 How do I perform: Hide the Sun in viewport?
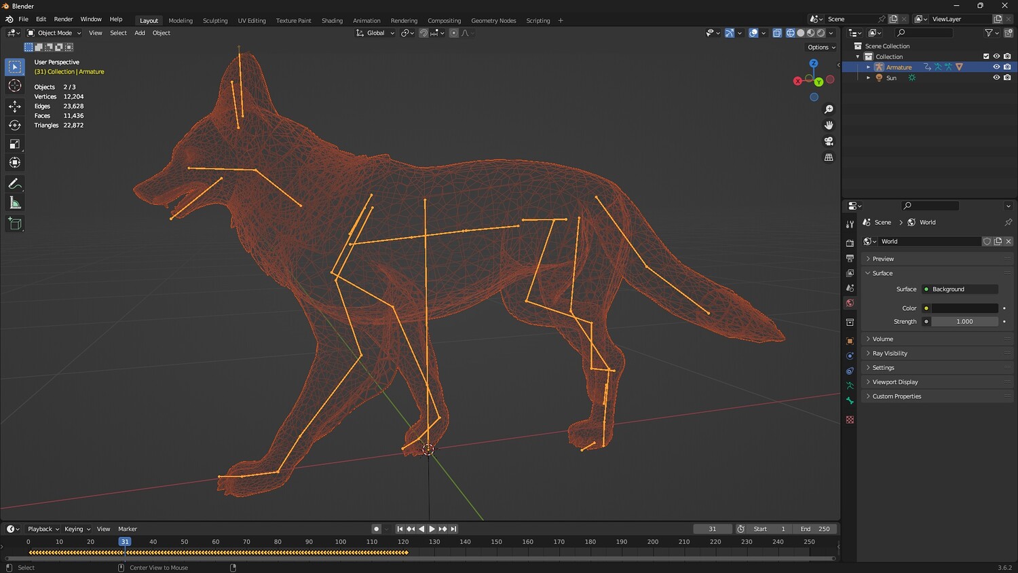996,77
